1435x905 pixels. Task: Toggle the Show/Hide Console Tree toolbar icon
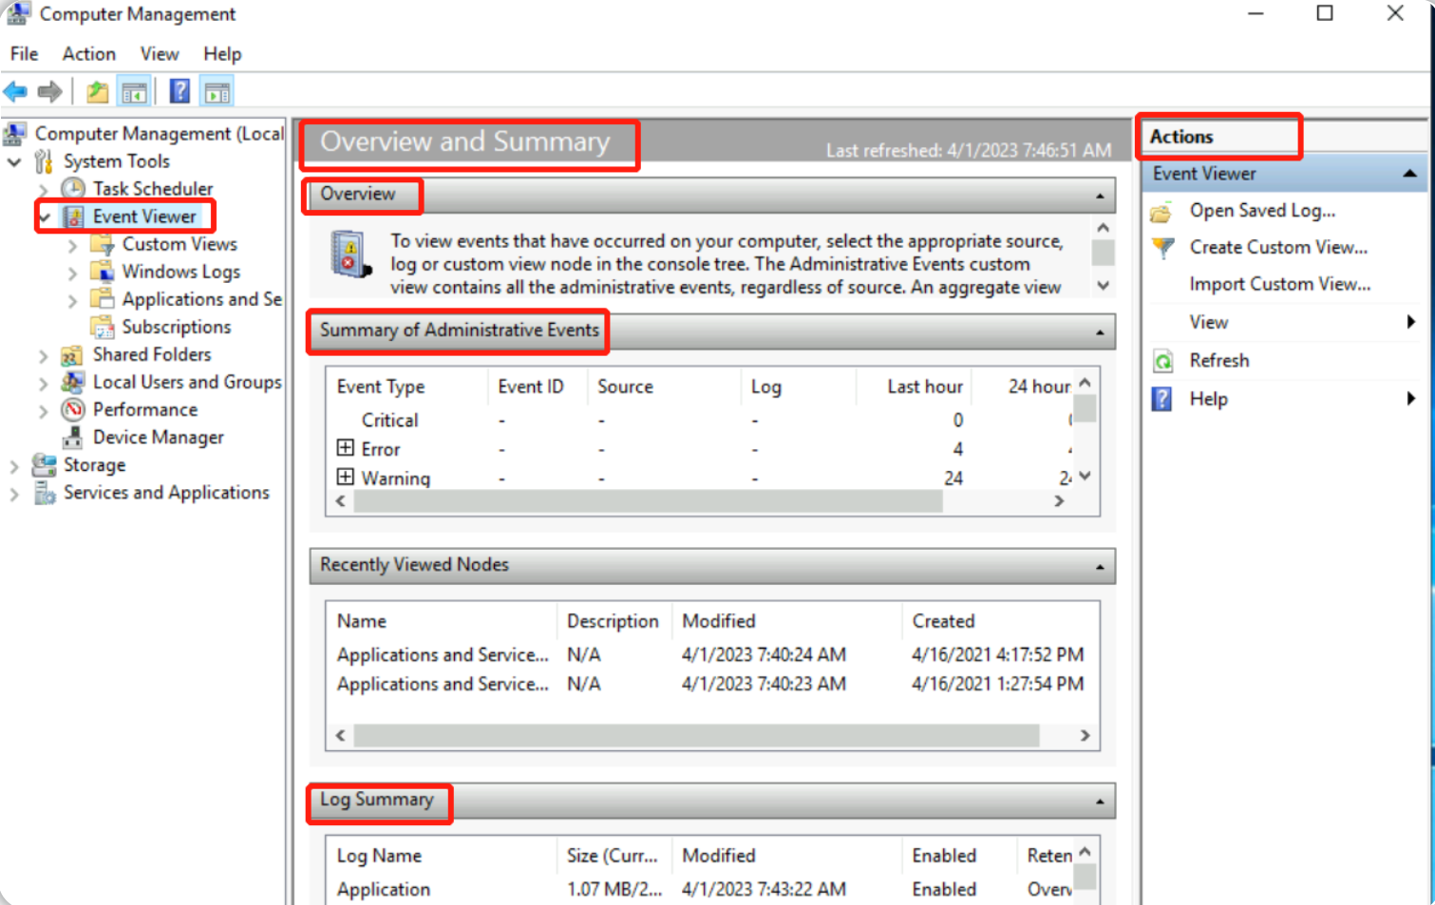134,92
